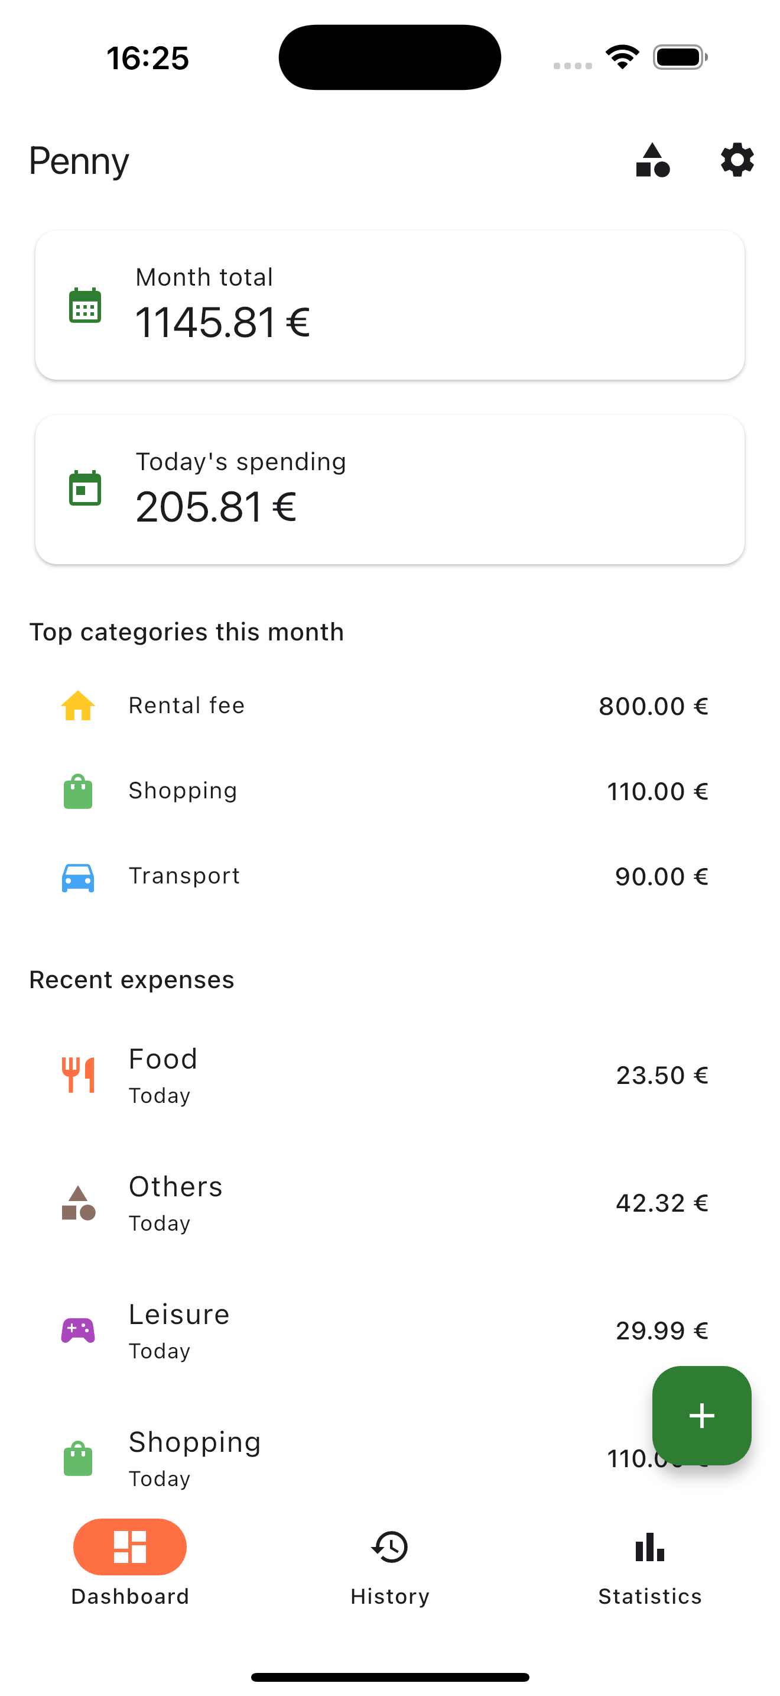Select the Dashboard tab
780x1696 pixels.
(x=129, y=1567)
